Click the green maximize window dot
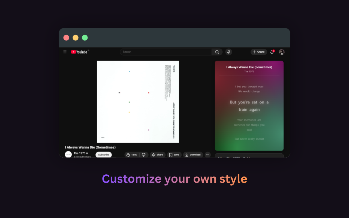 click(x=85, y=38)
